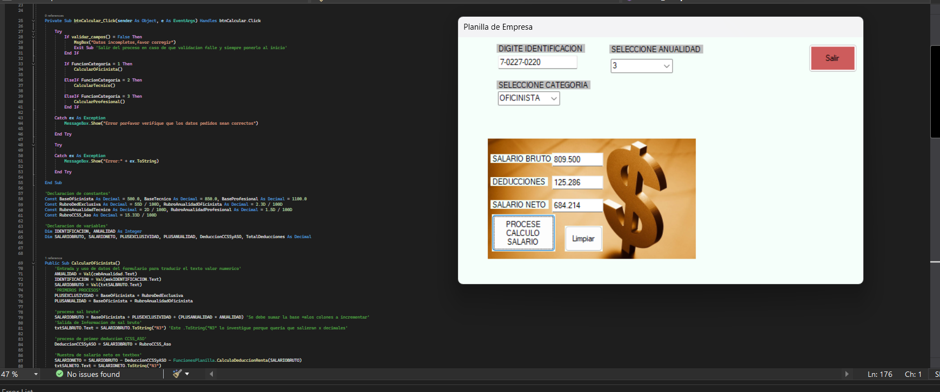
Task: Click line number 79 in the gutter
Action: [x=21, y=317]
